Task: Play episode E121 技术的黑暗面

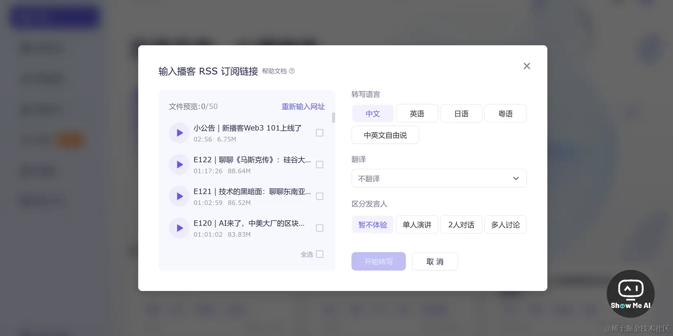Action: (x=179, y=196)
